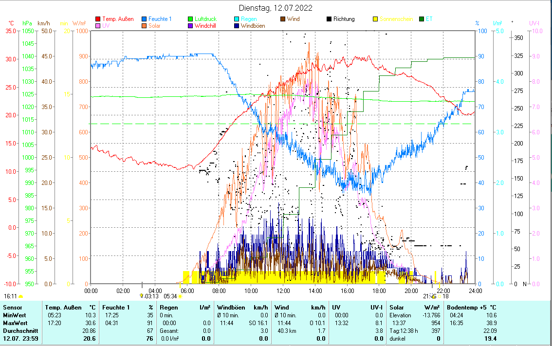Click the yellow Sonnenschein legend swatch
552x346 pixels.
point(376,19)
